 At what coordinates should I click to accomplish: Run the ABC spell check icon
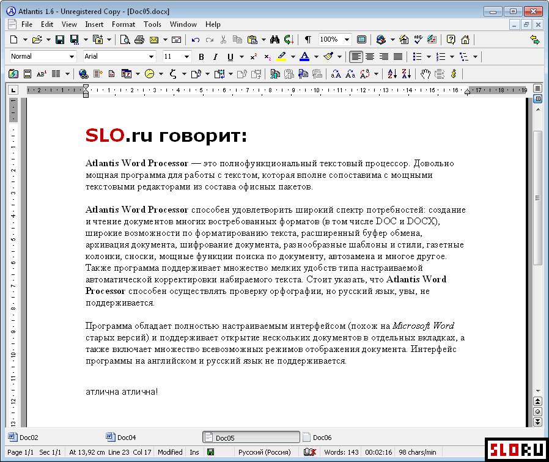(418, 40)
